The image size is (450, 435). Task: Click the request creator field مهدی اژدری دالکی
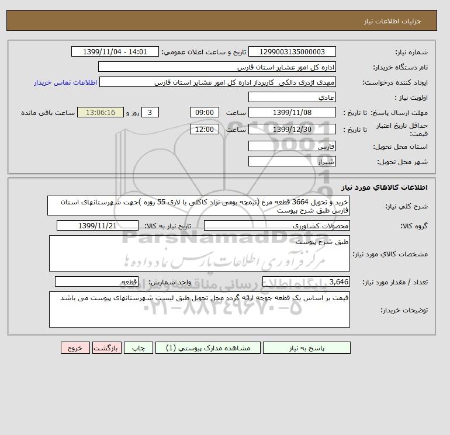click(217, 82)
